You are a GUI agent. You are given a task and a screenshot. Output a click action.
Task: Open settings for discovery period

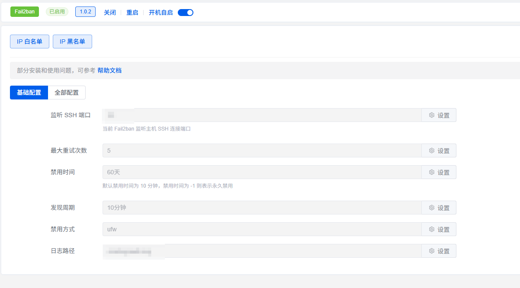click(x=439, y=208)
